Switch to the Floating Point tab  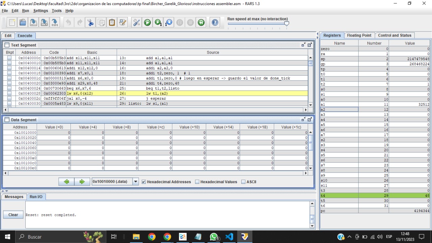(x=359, y=35)
